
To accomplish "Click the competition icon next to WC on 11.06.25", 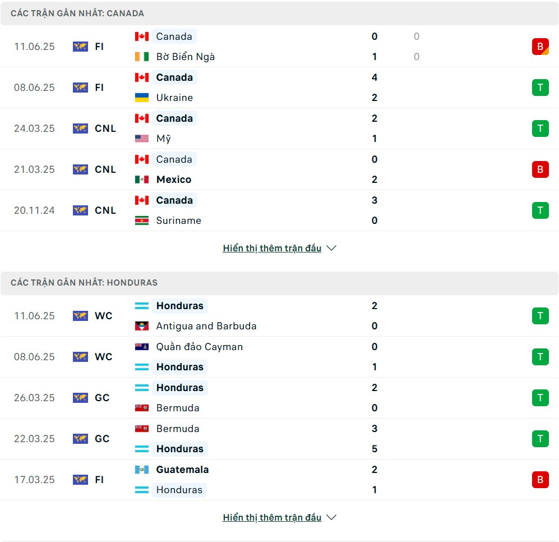I will click(x=80, y=316).
